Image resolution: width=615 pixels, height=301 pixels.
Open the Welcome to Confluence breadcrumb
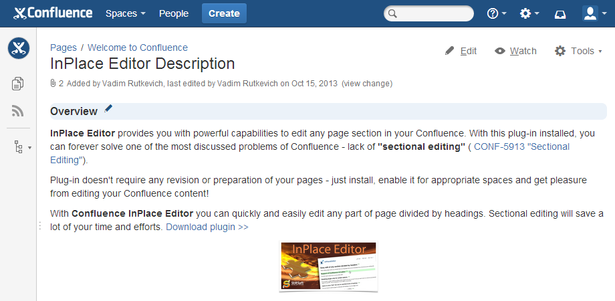138,47
